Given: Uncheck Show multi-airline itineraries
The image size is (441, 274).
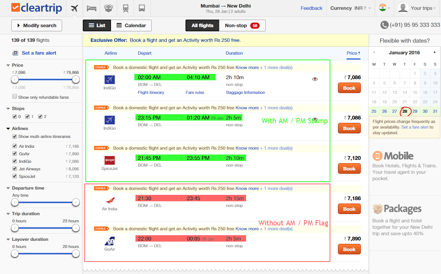Looking at the screenshot, I should click(x=15, y=136).
